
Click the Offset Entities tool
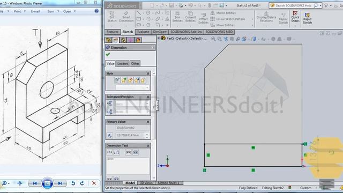pos(204,18)
